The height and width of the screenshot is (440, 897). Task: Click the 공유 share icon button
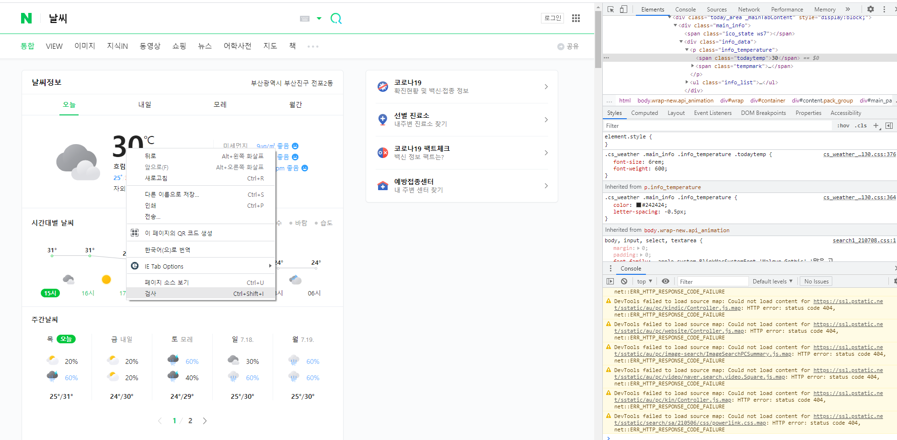point(568,46)
